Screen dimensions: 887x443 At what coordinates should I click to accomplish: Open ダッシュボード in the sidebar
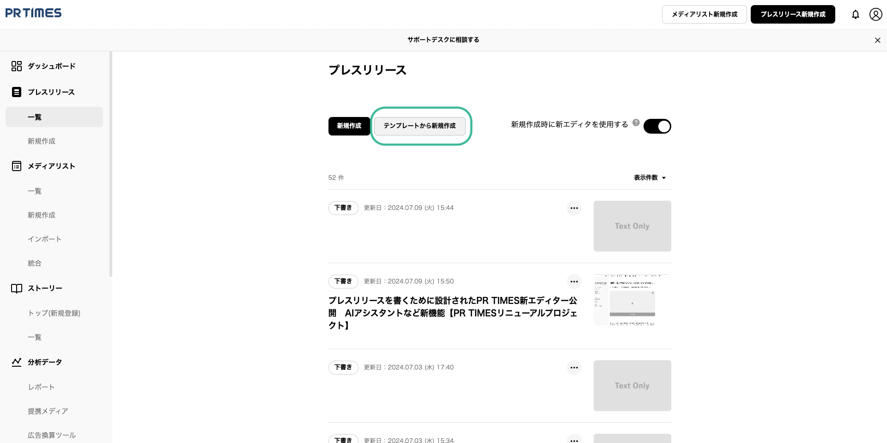[x=52, y=66]
